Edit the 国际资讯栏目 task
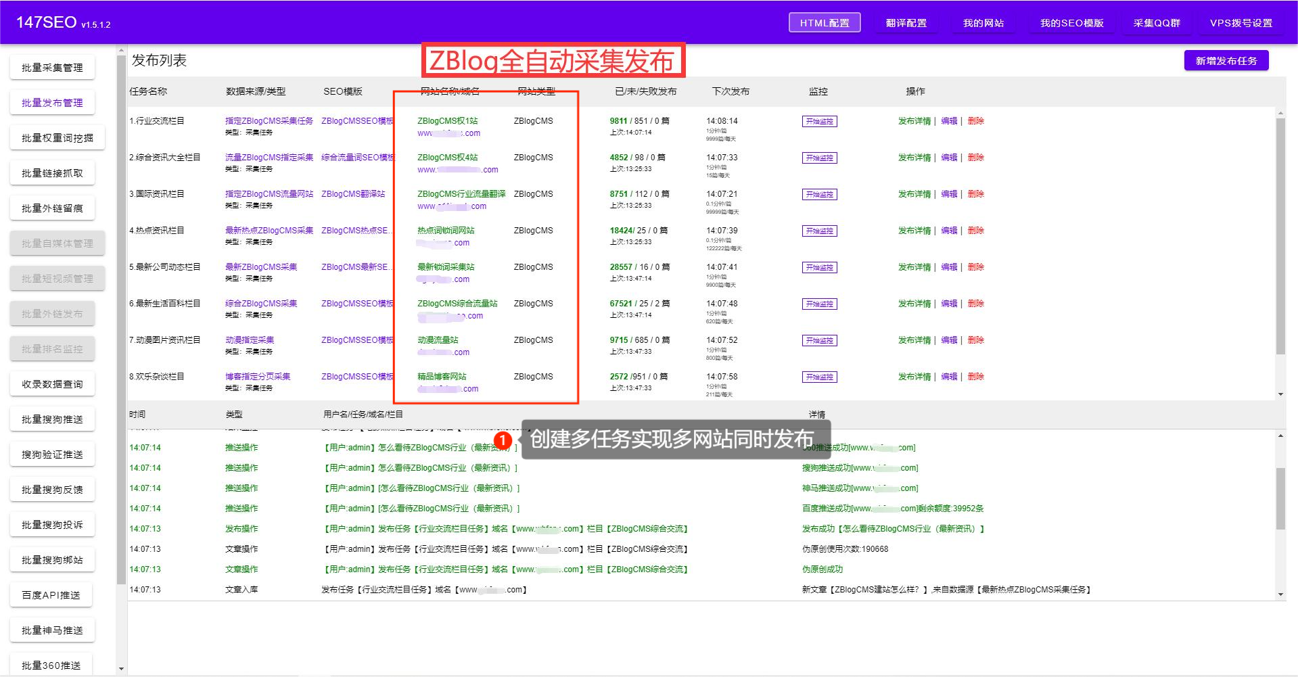Image resolution: width=1298 pixels, height=677 pixels. 949,194
